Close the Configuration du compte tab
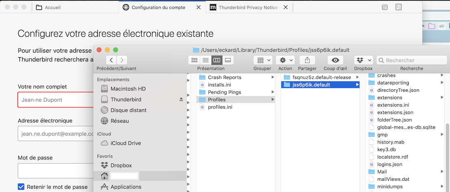 tap(199, 7)
